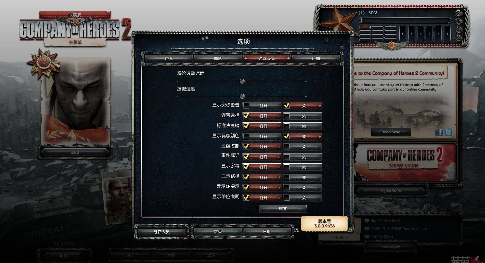Open the Twitter icon in community news
Screen dimensions: 485x263
(448, 132)
